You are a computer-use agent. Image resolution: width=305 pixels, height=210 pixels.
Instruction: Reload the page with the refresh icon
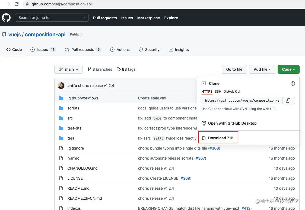(x=17, y=4)
